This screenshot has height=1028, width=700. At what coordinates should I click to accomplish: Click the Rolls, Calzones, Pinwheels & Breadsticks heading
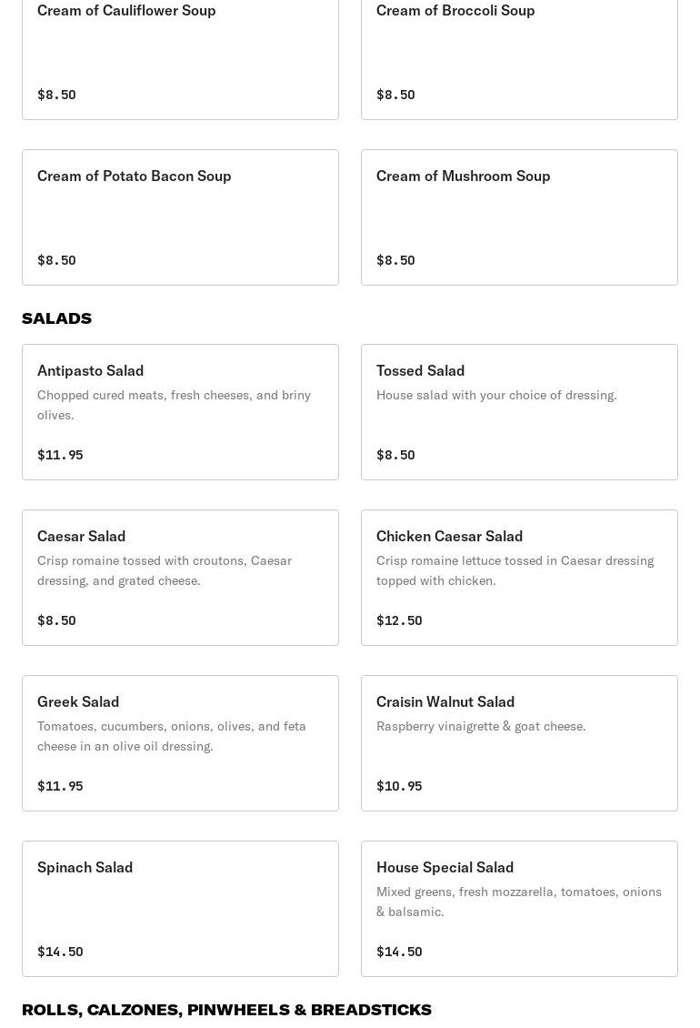[226, 1009]
